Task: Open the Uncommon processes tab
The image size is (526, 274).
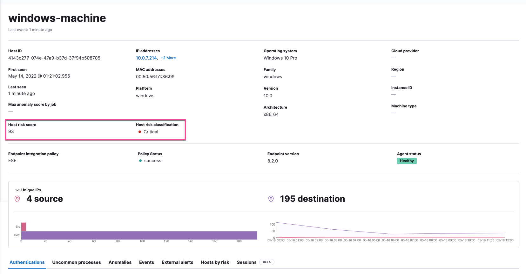Action: (x=77, y=262)
